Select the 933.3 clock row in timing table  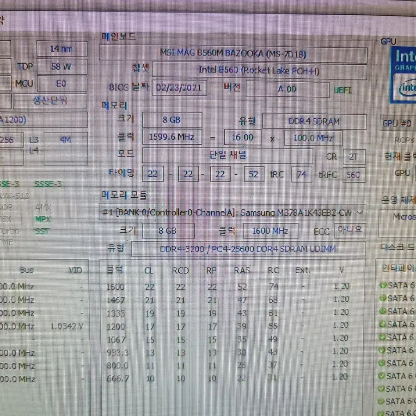coord(227,352)
